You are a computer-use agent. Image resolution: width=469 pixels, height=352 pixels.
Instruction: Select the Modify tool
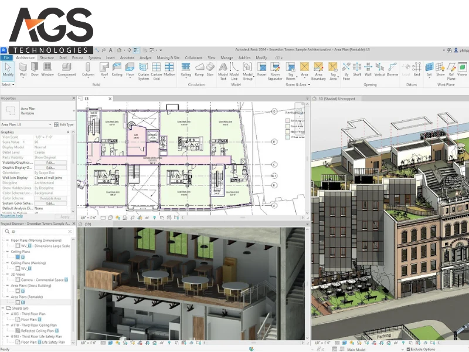(8, 69)
